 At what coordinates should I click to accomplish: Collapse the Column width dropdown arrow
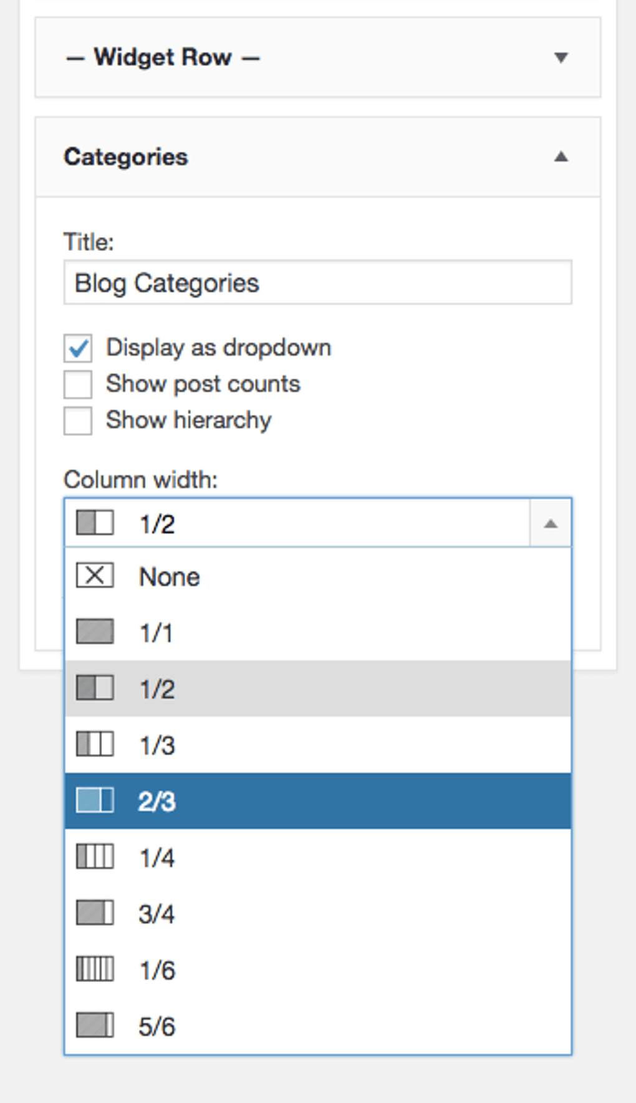tap(550, 523)
